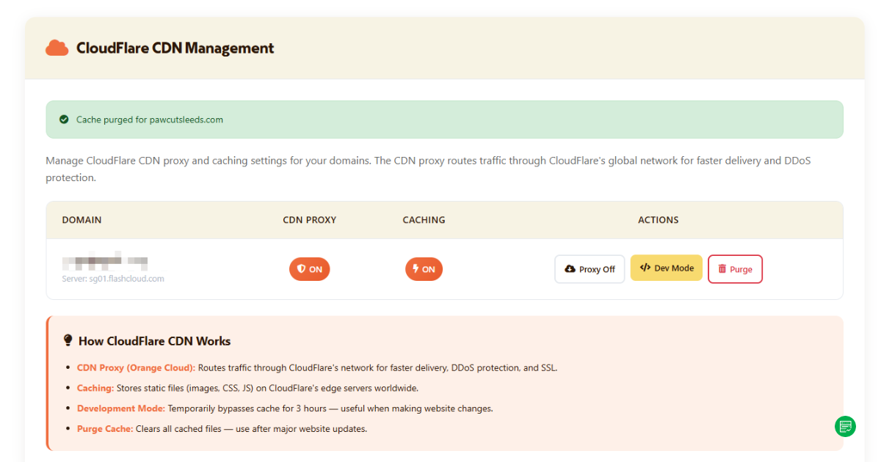This screenshot has height=462, width=881.
Task: Select the "Server: sg01.flashcloud.com" text
Action: (113, 279)
